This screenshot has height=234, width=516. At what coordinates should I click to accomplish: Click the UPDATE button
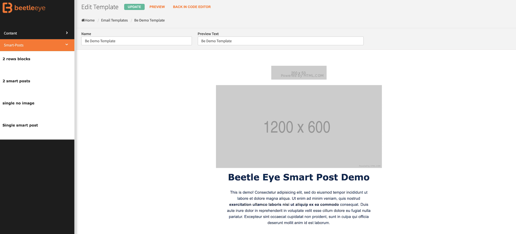[x=134, y=7]
